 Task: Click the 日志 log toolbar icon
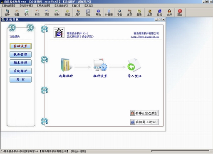click(88, 12)
